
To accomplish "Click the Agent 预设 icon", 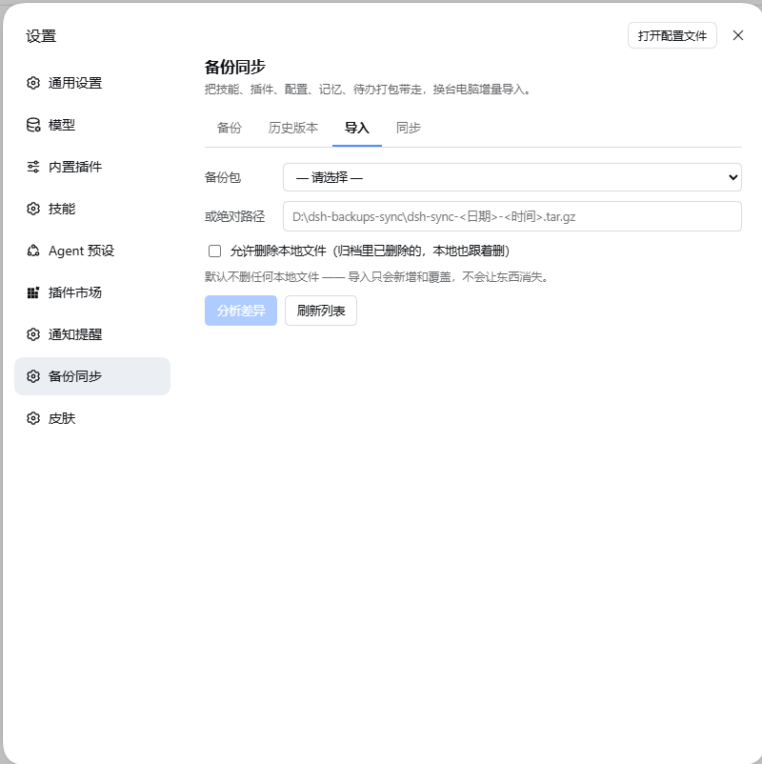I will [33, 251].
